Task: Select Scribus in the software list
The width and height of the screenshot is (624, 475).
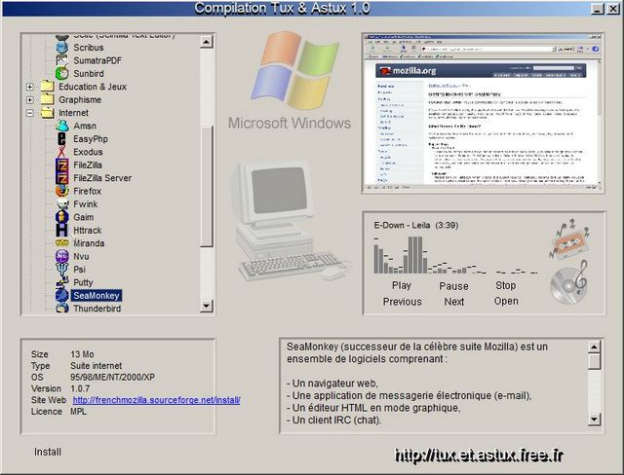Action: pyautogui.click(x=89, y=48)
